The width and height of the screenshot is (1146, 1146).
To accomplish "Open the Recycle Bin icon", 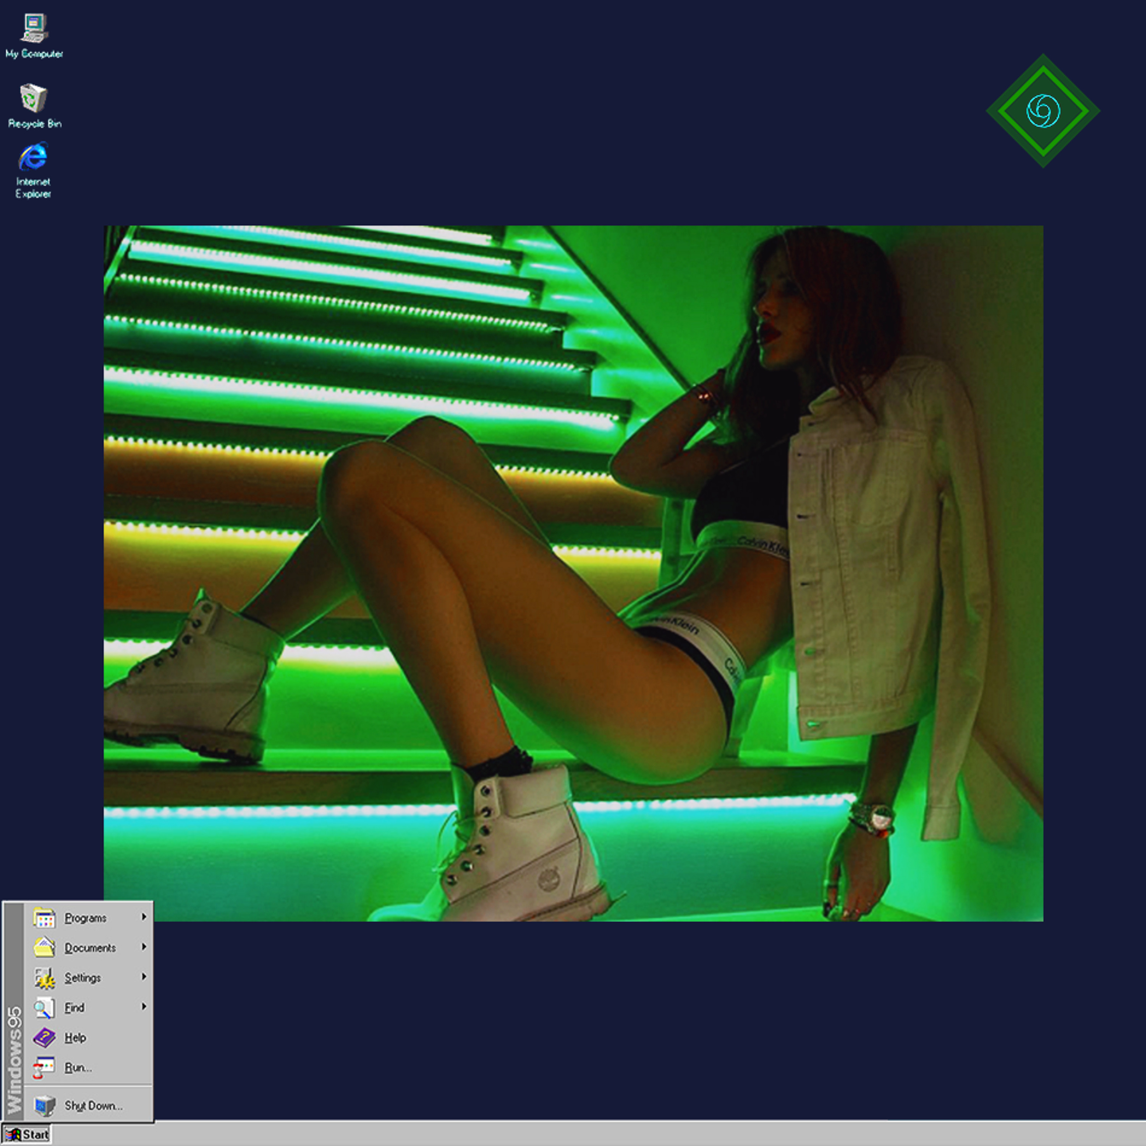I will [x=34, y=99].
